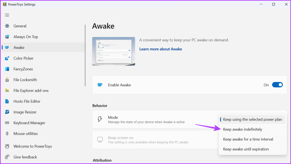291x164 pixels.
Task: Click the text Manage the state of your device
Action: 146,122
